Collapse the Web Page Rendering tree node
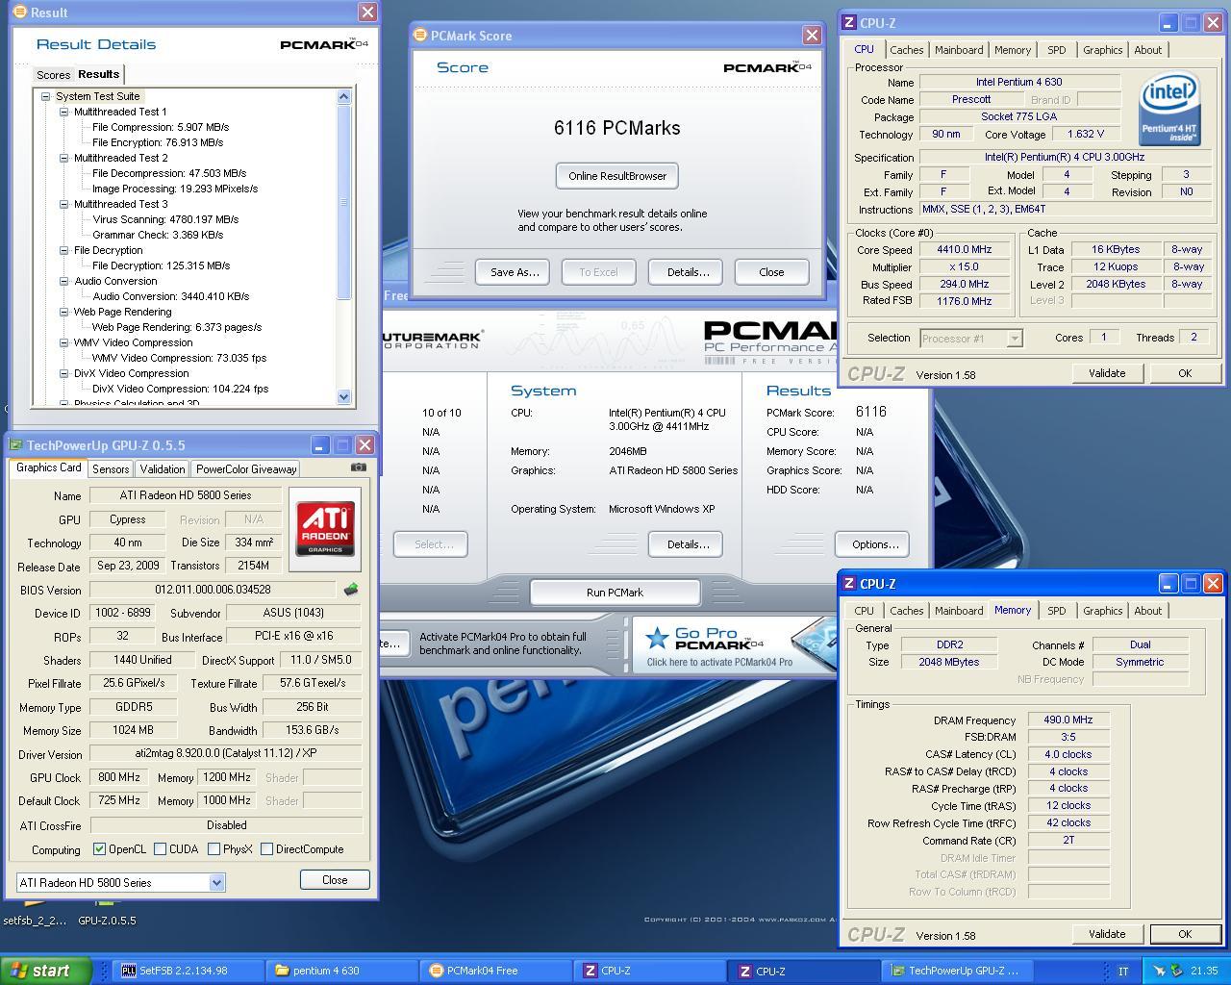Image resolution: width=1231 pixels, height=985 pixels. point(64,312)
